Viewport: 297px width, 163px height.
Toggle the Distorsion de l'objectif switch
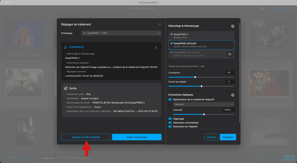170,126
